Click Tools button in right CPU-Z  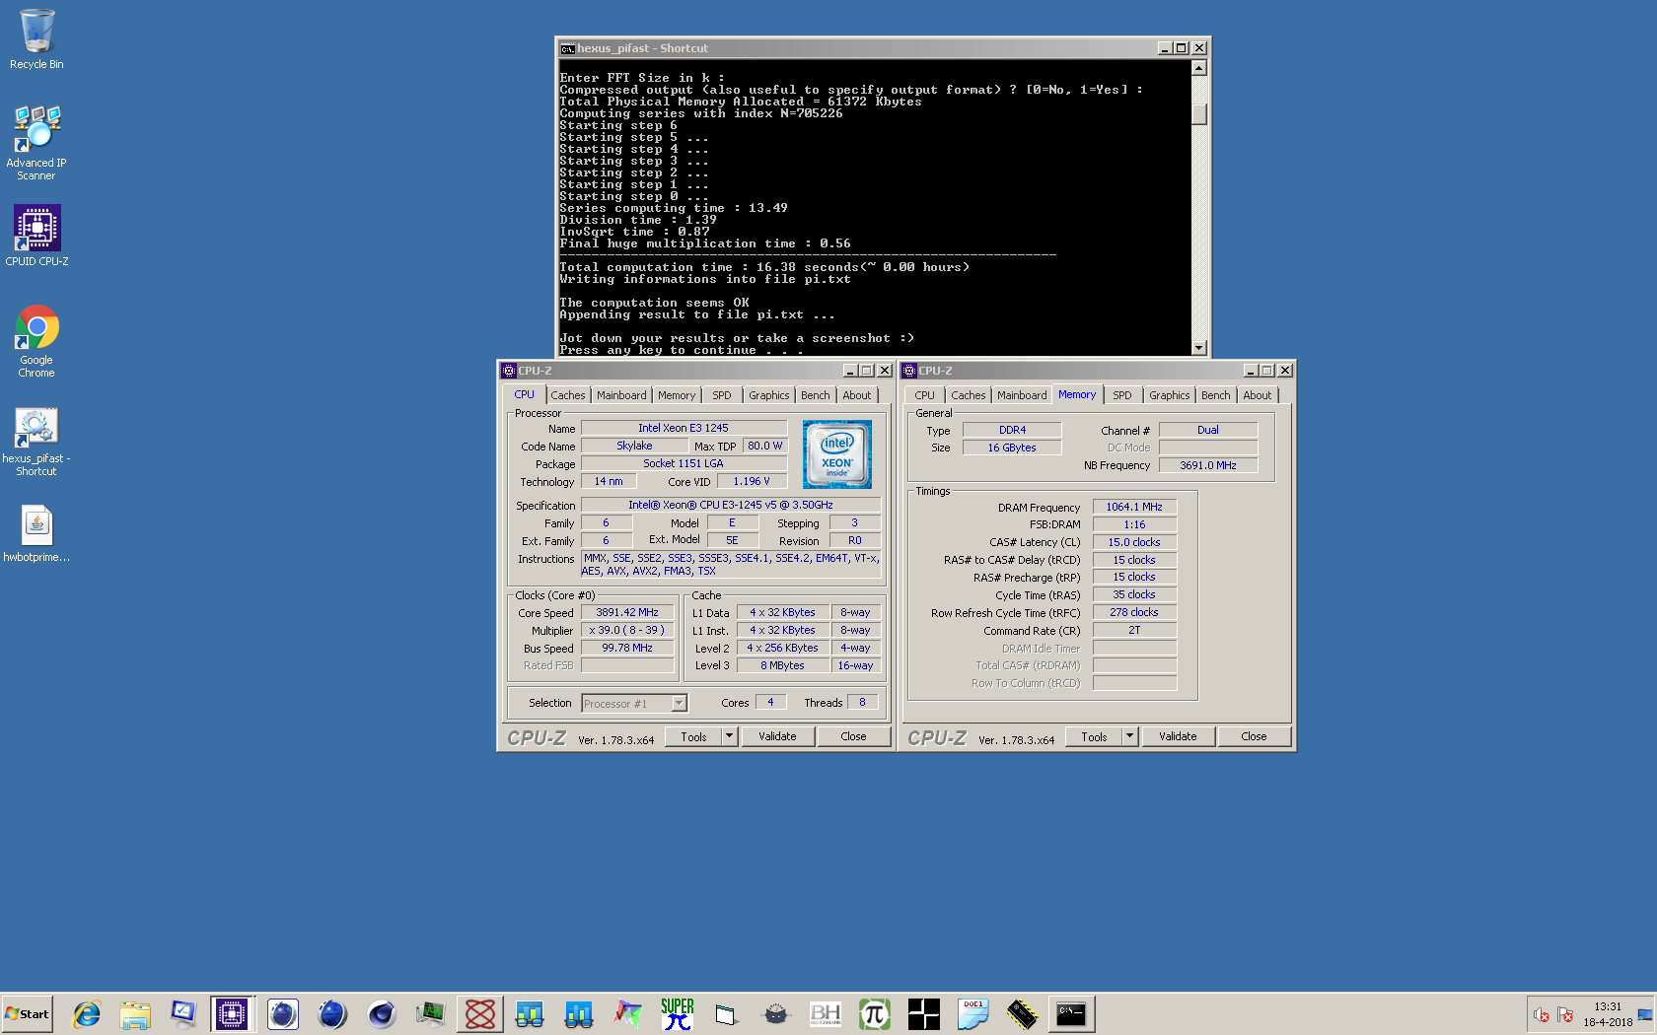point(1094,736)
